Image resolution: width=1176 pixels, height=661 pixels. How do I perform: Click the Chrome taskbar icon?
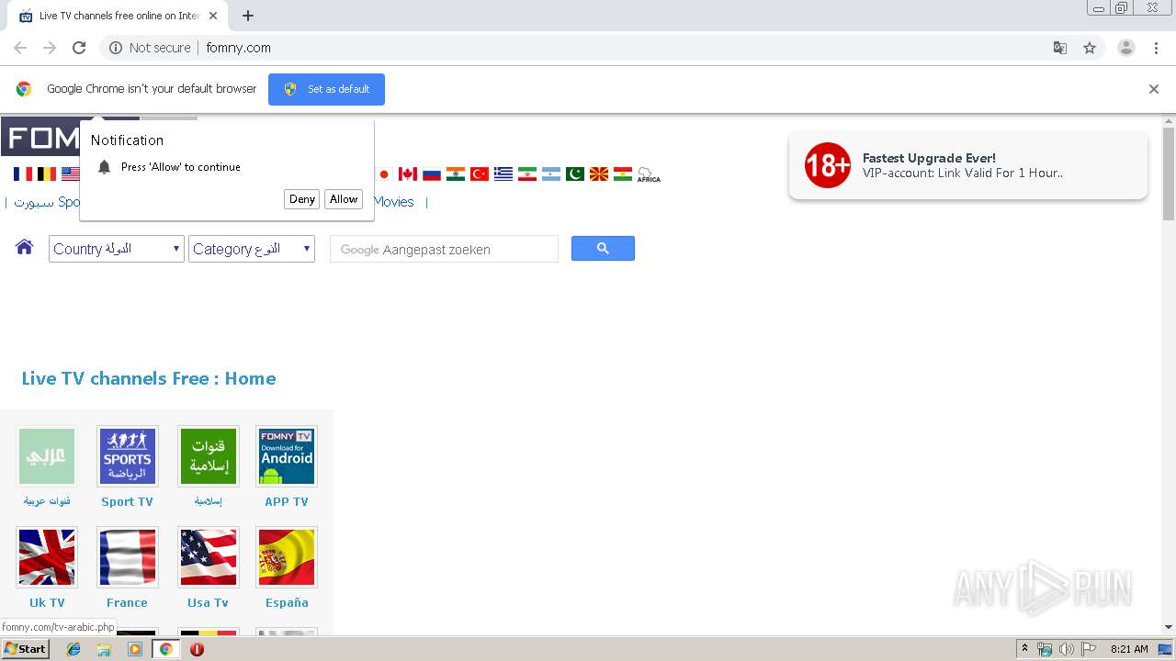tap(166, 649)
